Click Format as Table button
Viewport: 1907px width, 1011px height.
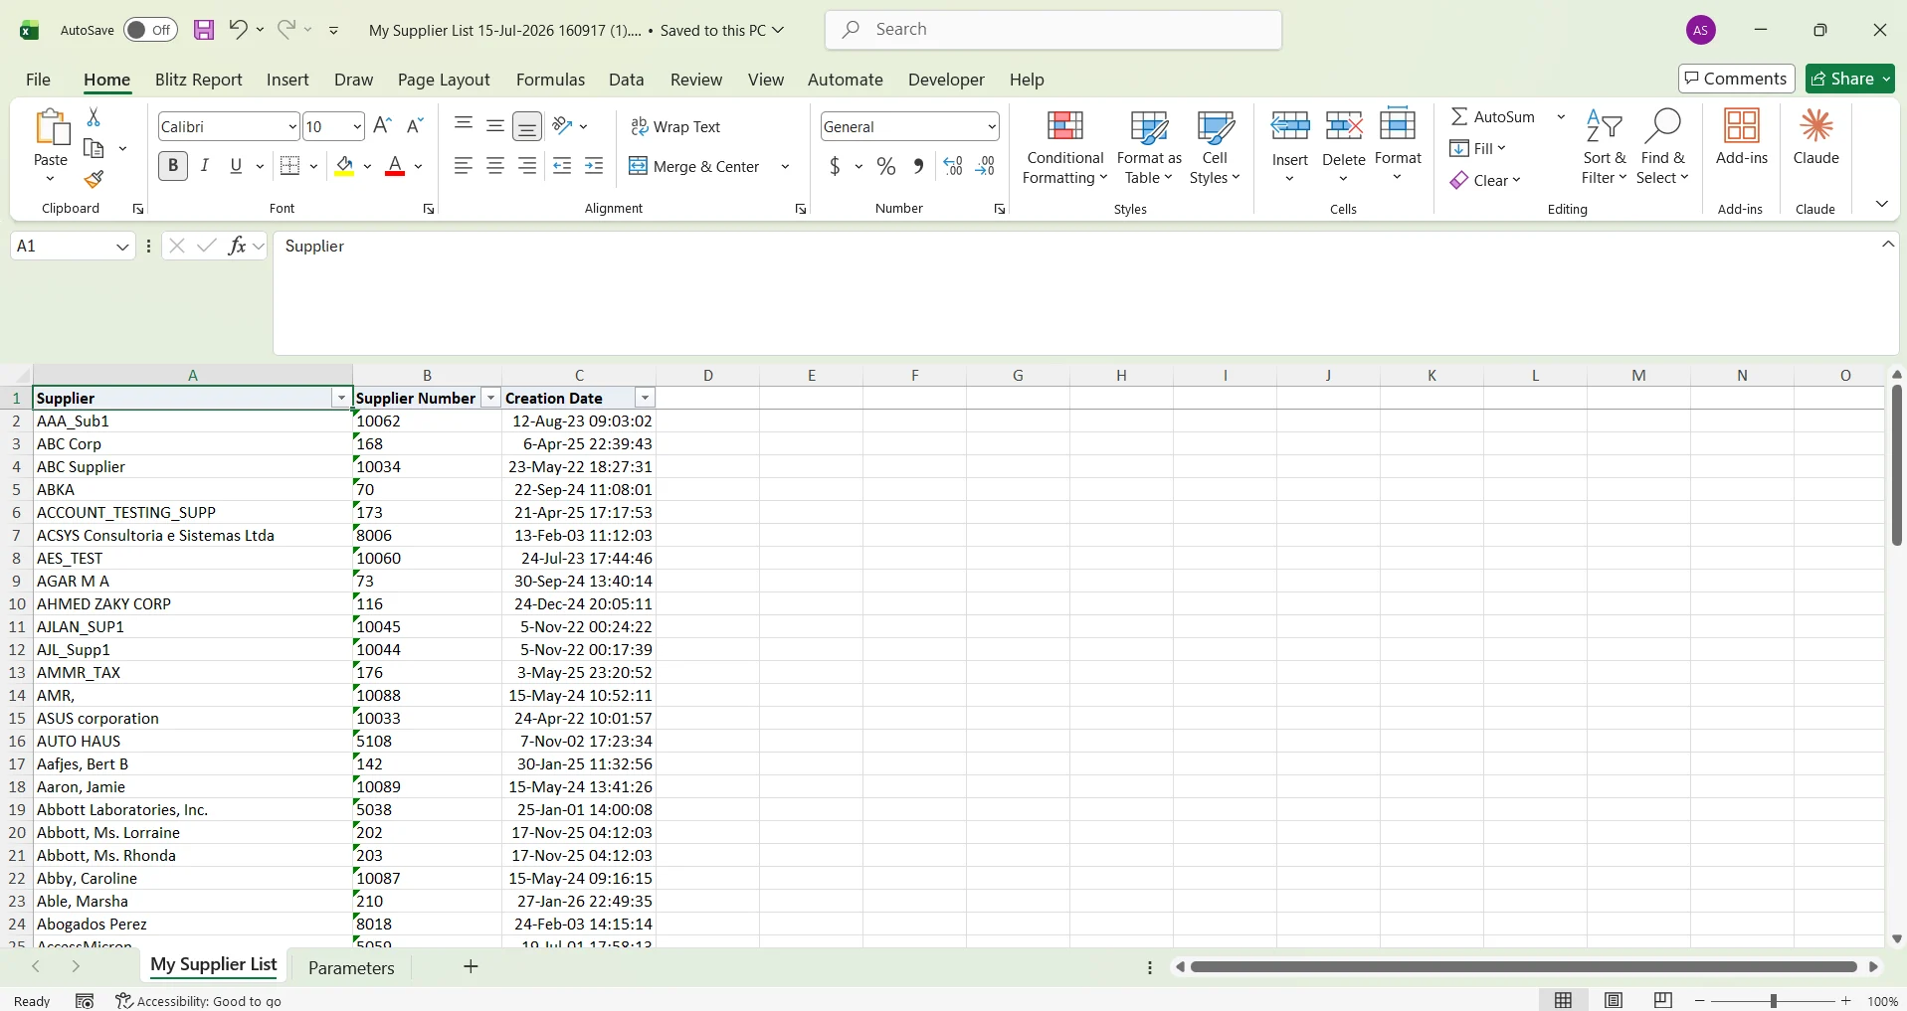[x=1149, y=147]
